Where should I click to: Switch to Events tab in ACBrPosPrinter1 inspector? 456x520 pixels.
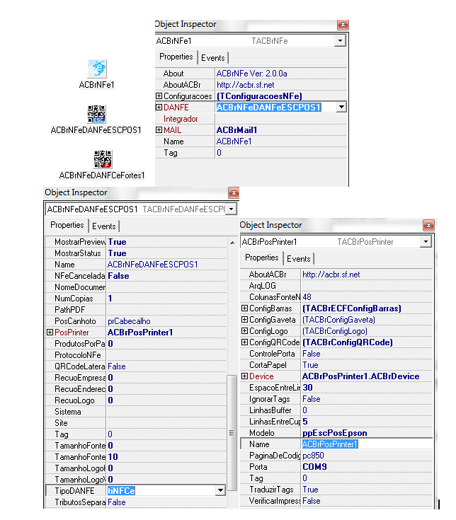298,259
